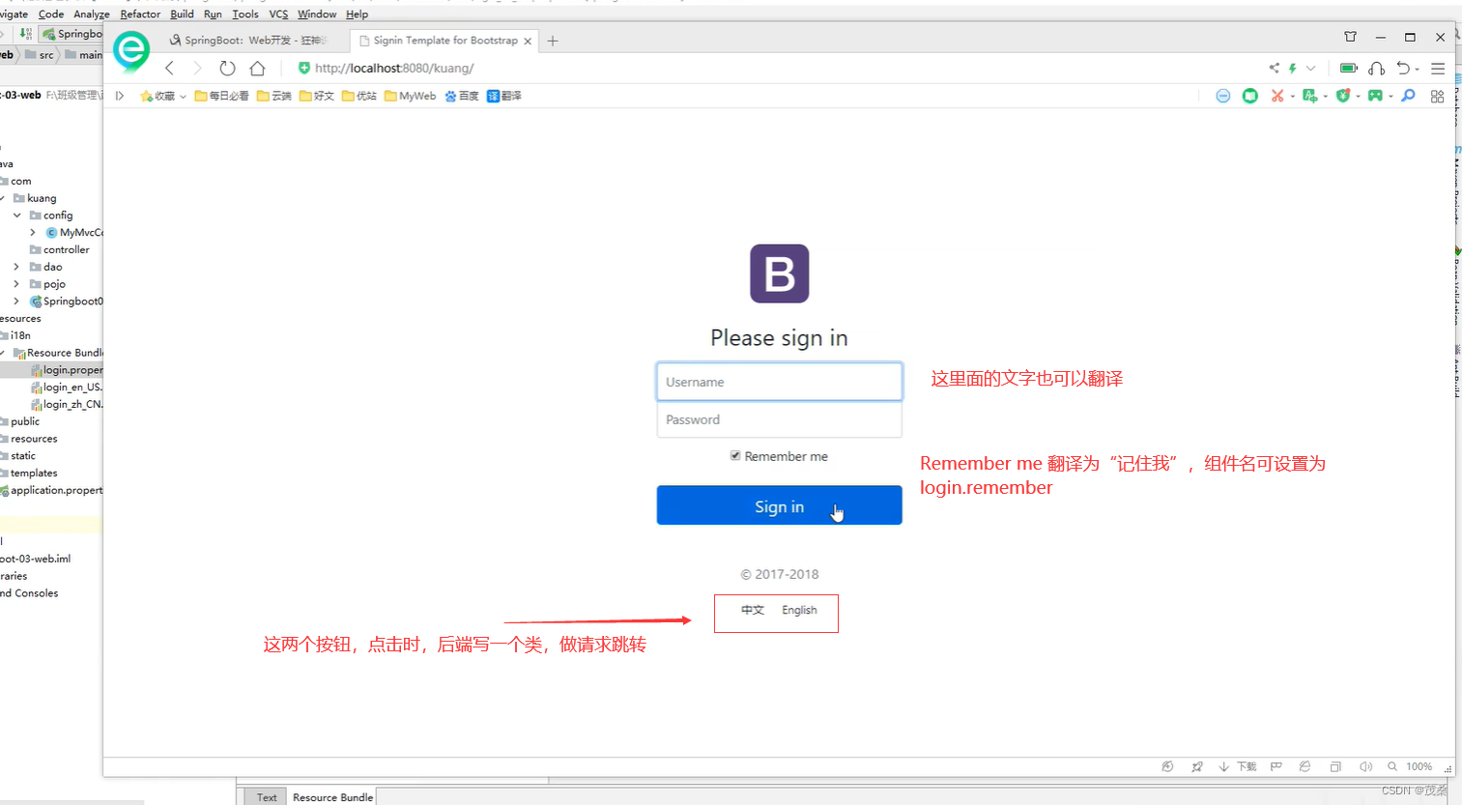Select the scissors ad-block extension icon

coord(1277,96)
